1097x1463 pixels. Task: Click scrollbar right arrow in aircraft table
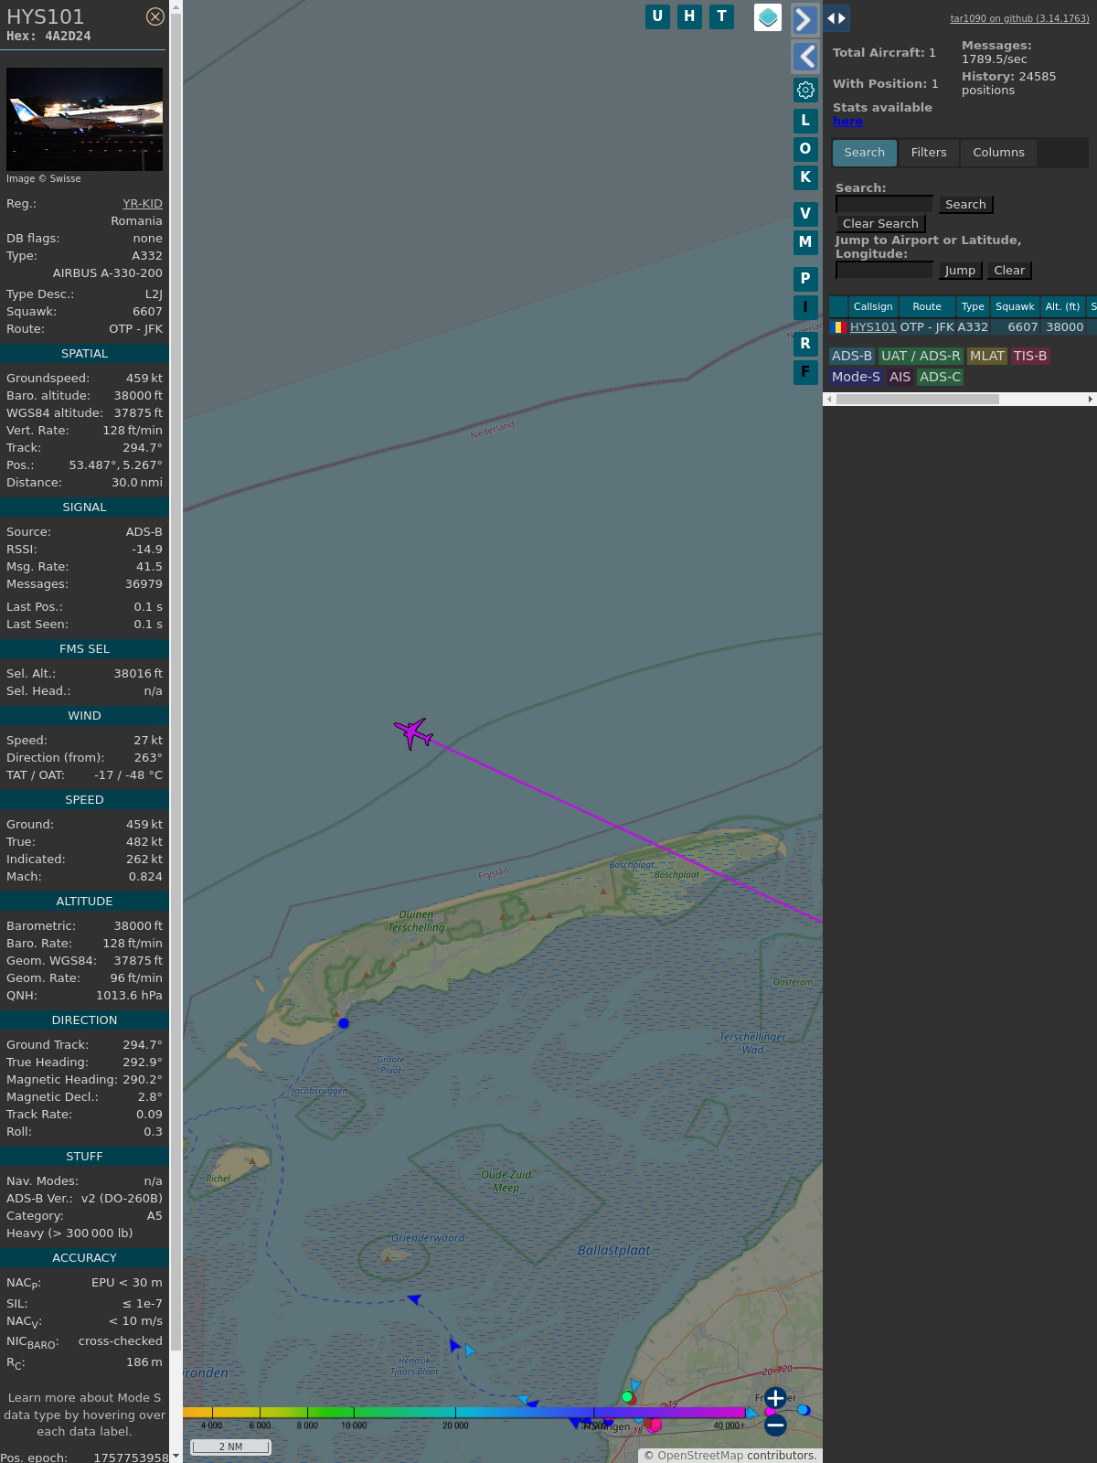click(x=1091, y=400)
